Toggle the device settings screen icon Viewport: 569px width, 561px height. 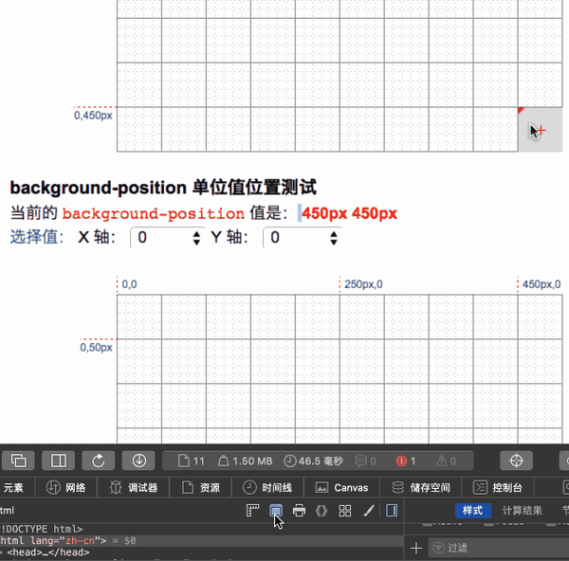pyautogui.click(x=276, y=511)
